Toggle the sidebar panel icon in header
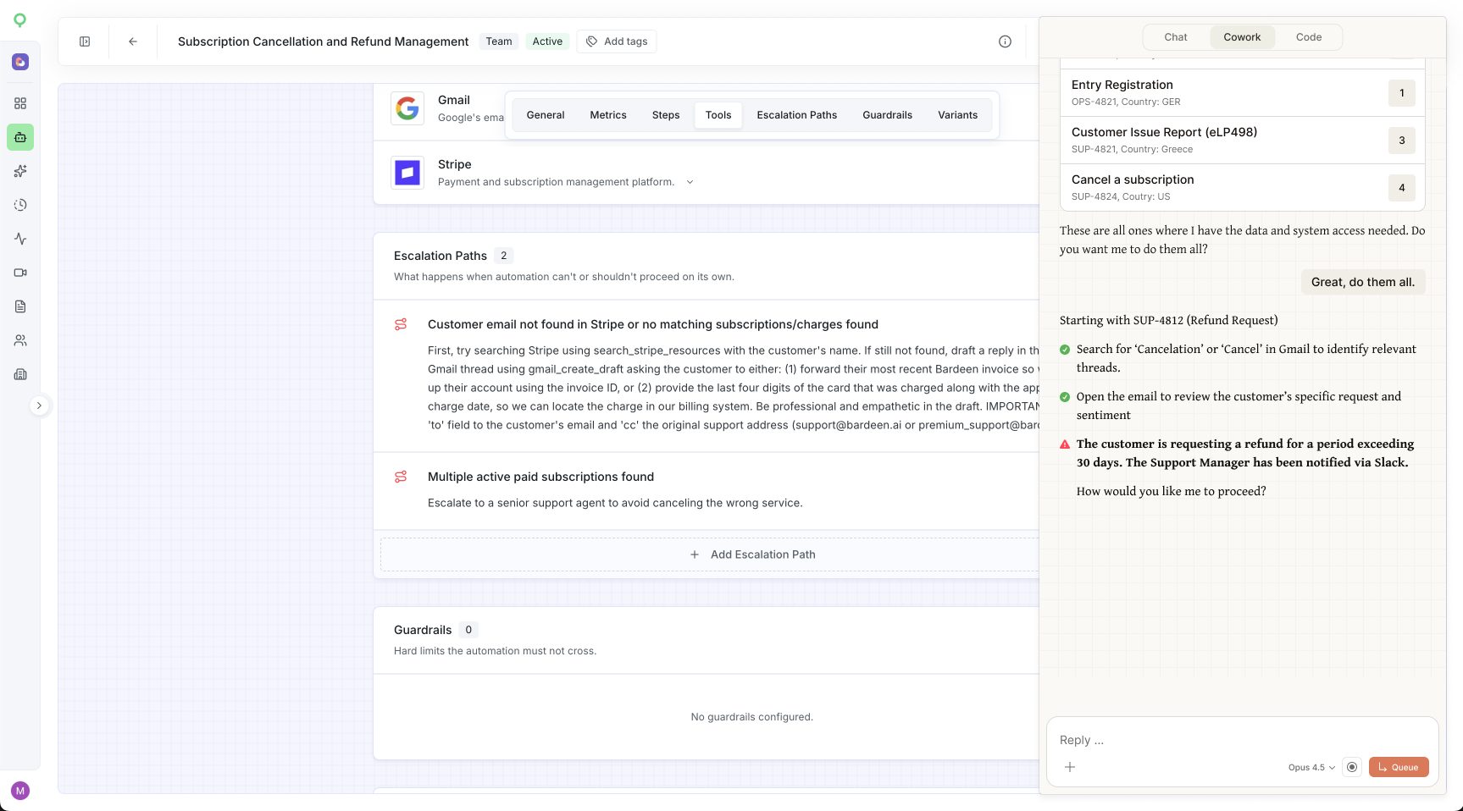This screenshot has height=811, width=1463. click(85, 41)
